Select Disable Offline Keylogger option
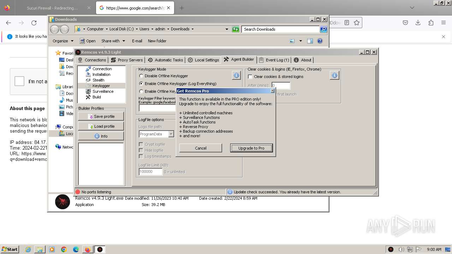Image resolution: width=452 pixels, height=254 pixels. [x=141, y=76]
